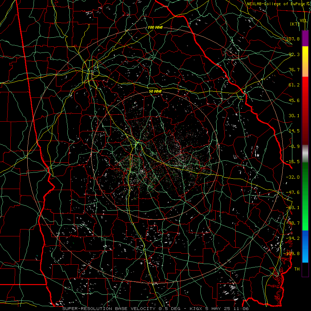Pick the yellow-orange segment of the color bar
The height and width of the screenshot is (311, 311).
(x=305, y=62)
